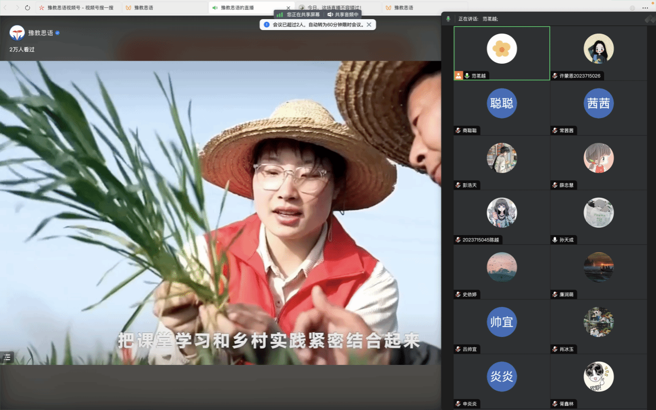Toggle the green microphone beside 正在讲话

pos(449,19)
